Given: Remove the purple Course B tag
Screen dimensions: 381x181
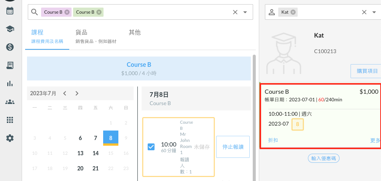Looking at the screenshot, I should click(67, 12).
